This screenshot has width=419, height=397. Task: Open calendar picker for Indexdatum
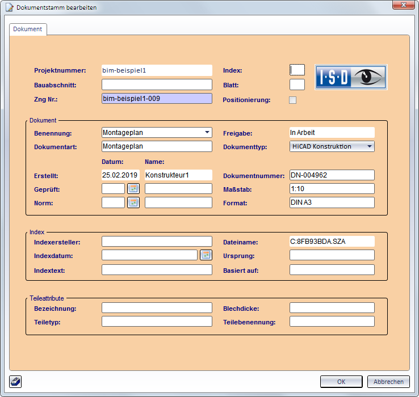click(x=206, y=256)
